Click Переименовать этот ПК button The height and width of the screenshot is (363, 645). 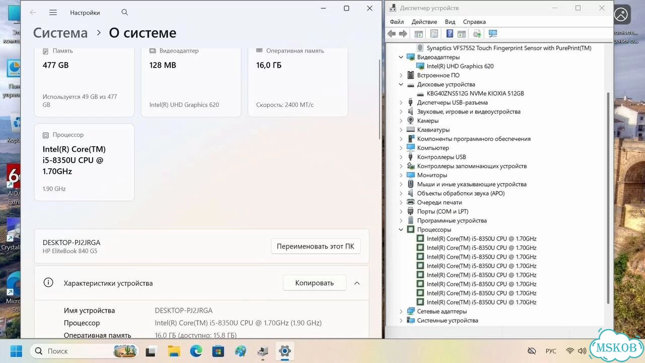(x=315, y=246)
